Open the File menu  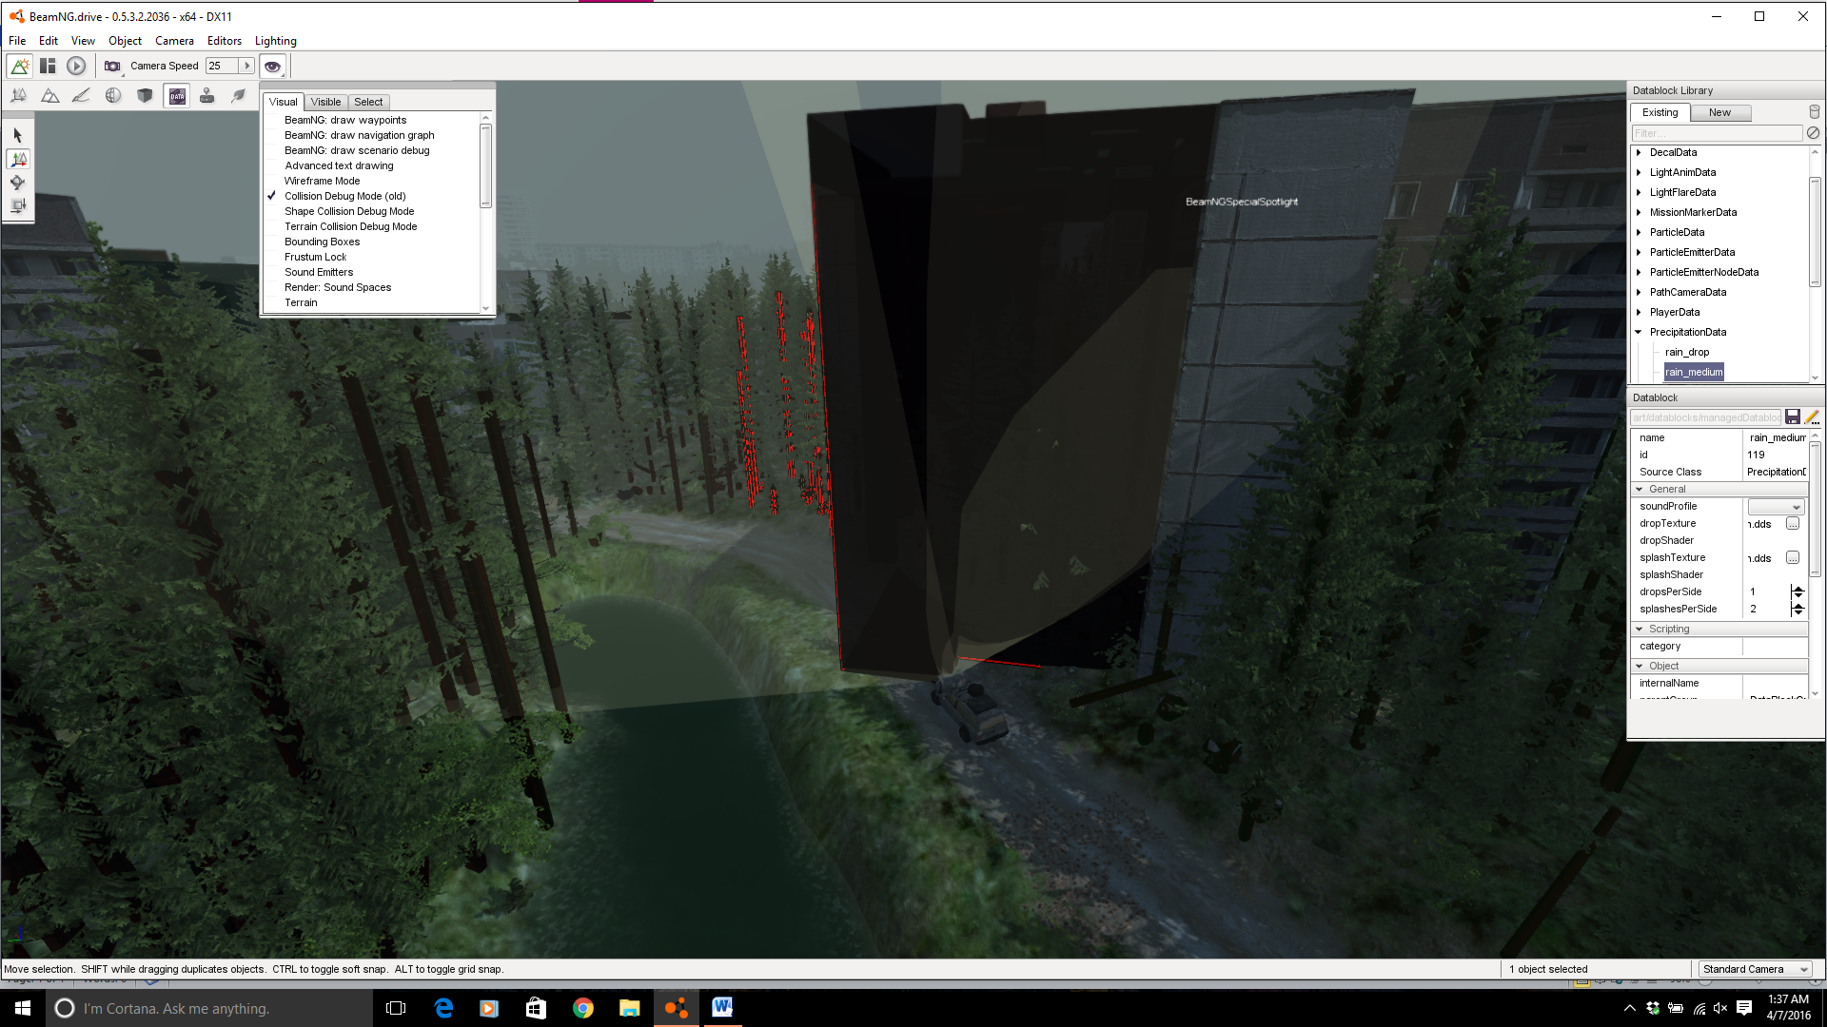pos(17,41)
